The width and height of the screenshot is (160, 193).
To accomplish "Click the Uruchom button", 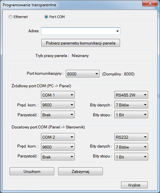I will [x=32, y=171].
